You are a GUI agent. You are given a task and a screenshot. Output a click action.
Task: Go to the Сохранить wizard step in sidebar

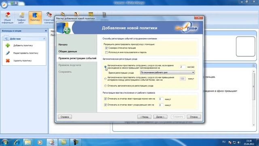coord(65,72)
